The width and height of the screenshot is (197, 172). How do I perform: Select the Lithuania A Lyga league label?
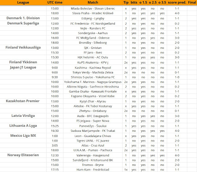pos(23,126)
